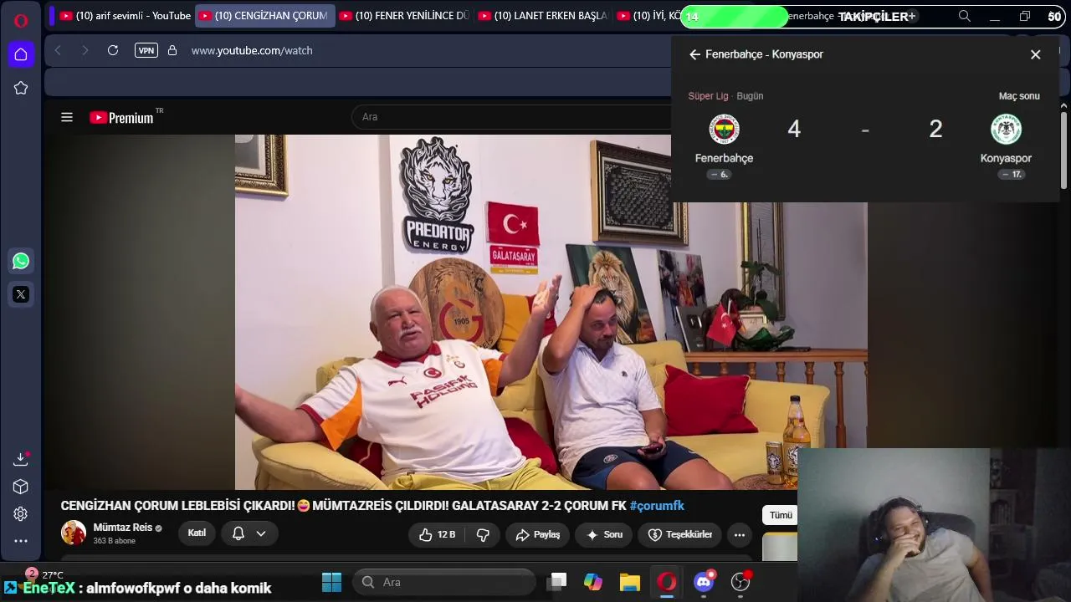Open the downloads panel in sidebar
This screenshot has width=1071, height=602.
pyautogui.click(x=21, y=459)
